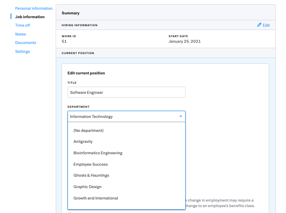Click the Edit link for hiring information
Screen dimensions: 286x213
266,25
